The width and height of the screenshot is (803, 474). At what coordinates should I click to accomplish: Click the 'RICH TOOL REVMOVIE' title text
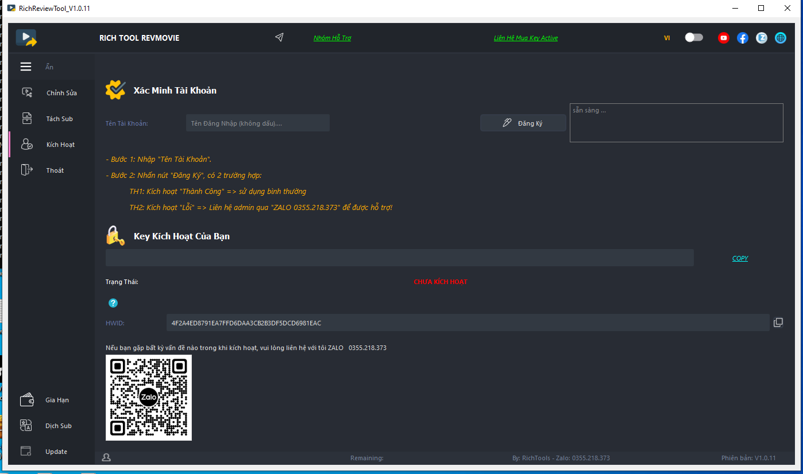point(140,38)
